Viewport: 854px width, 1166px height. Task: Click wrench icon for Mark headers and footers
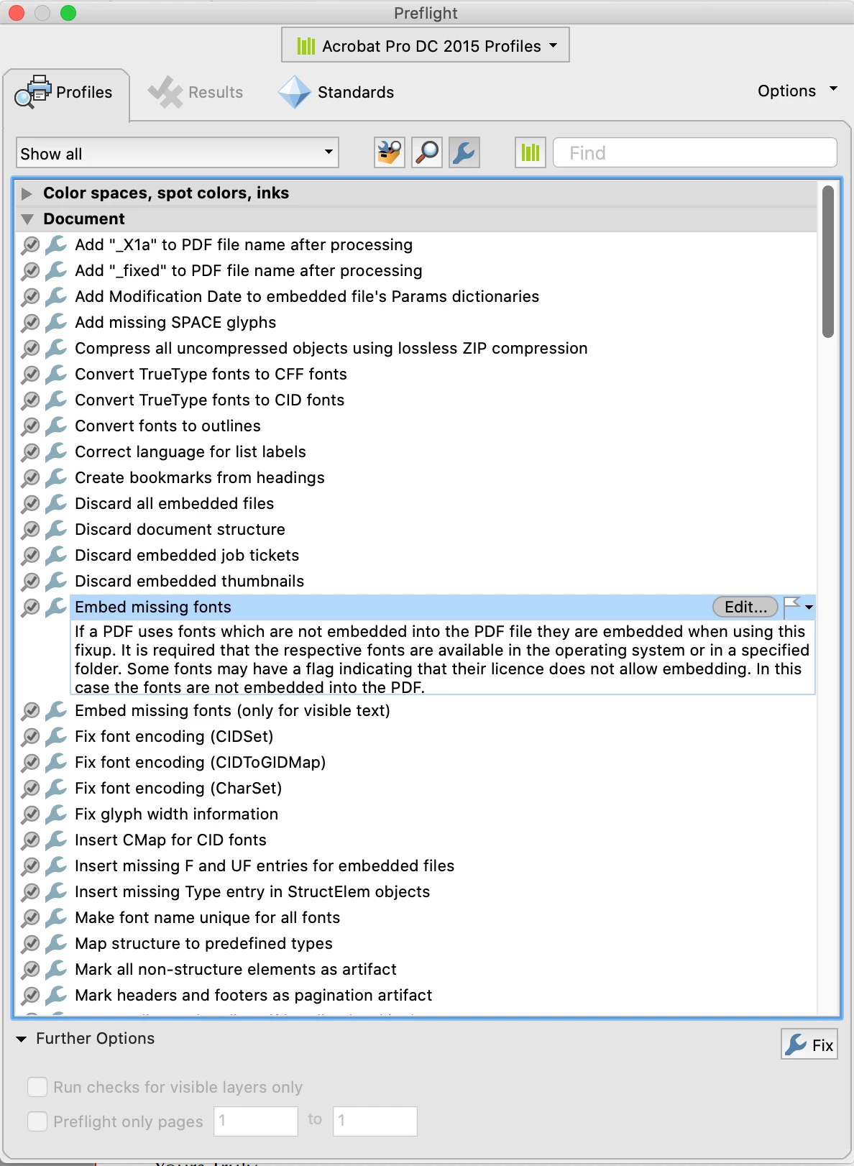[56, 995]
